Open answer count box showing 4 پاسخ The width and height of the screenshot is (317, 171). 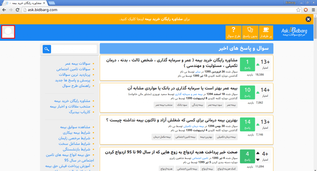pos(247,156)
